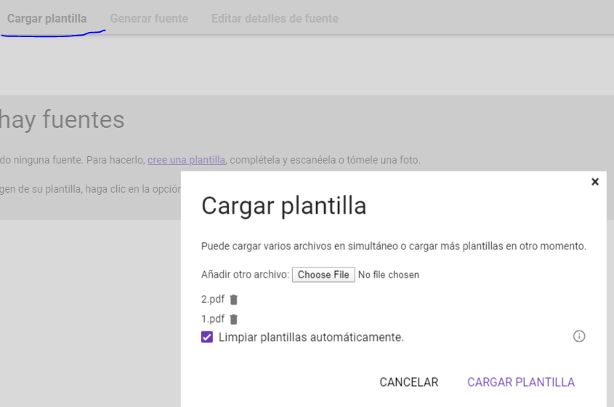
Task: Open the info icon beside Limpiar plantillas
Action: pyautogui.click(x=579, y=336)
